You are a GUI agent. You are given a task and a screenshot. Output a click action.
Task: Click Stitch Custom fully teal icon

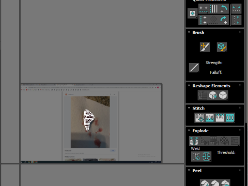230,118
